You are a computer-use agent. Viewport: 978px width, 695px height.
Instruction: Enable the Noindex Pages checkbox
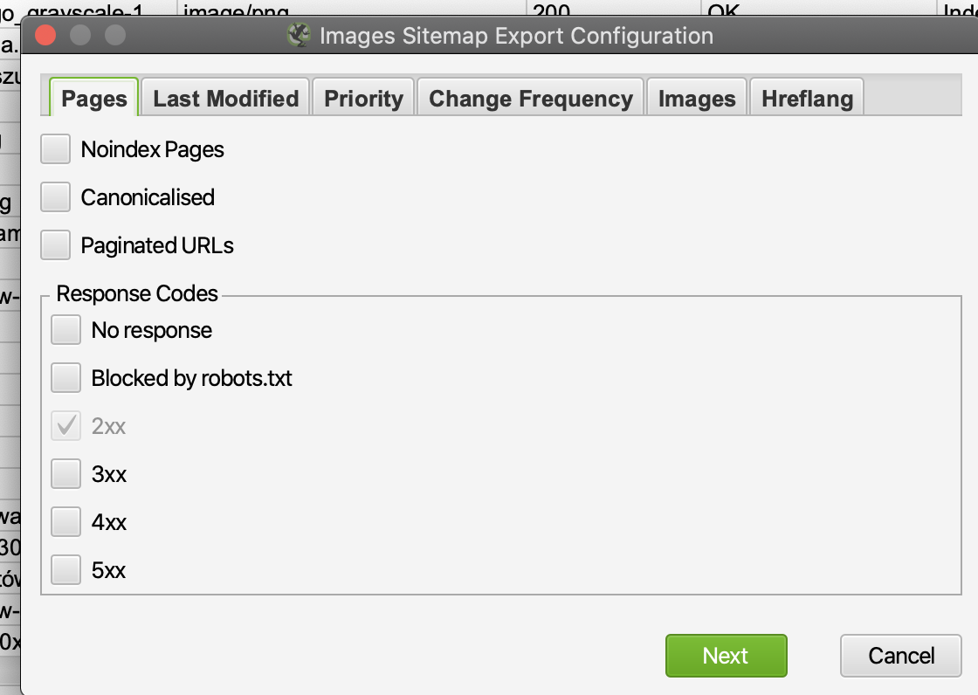(x=56, y=149)
